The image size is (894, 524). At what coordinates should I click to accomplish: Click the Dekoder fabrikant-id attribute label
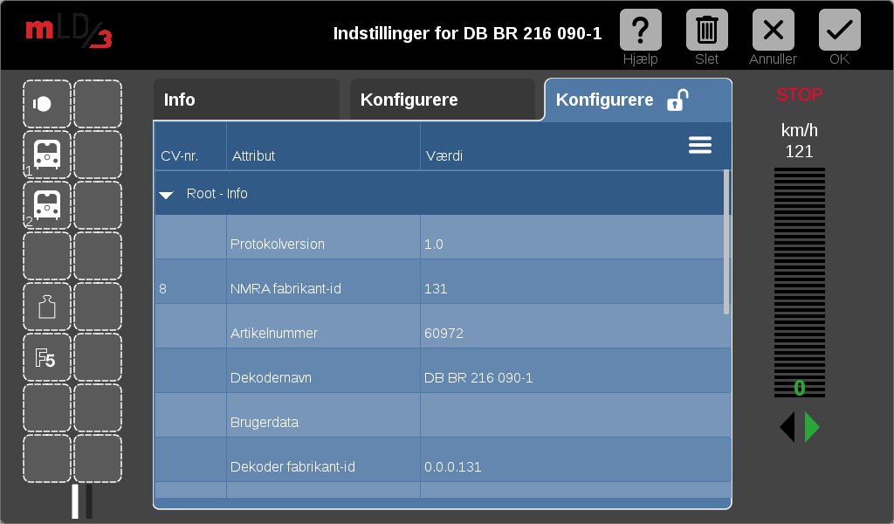[292, 466]
